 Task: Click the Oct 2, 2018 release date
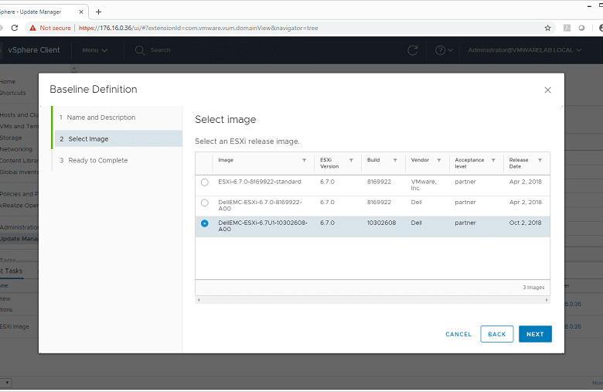pos(526,223)
